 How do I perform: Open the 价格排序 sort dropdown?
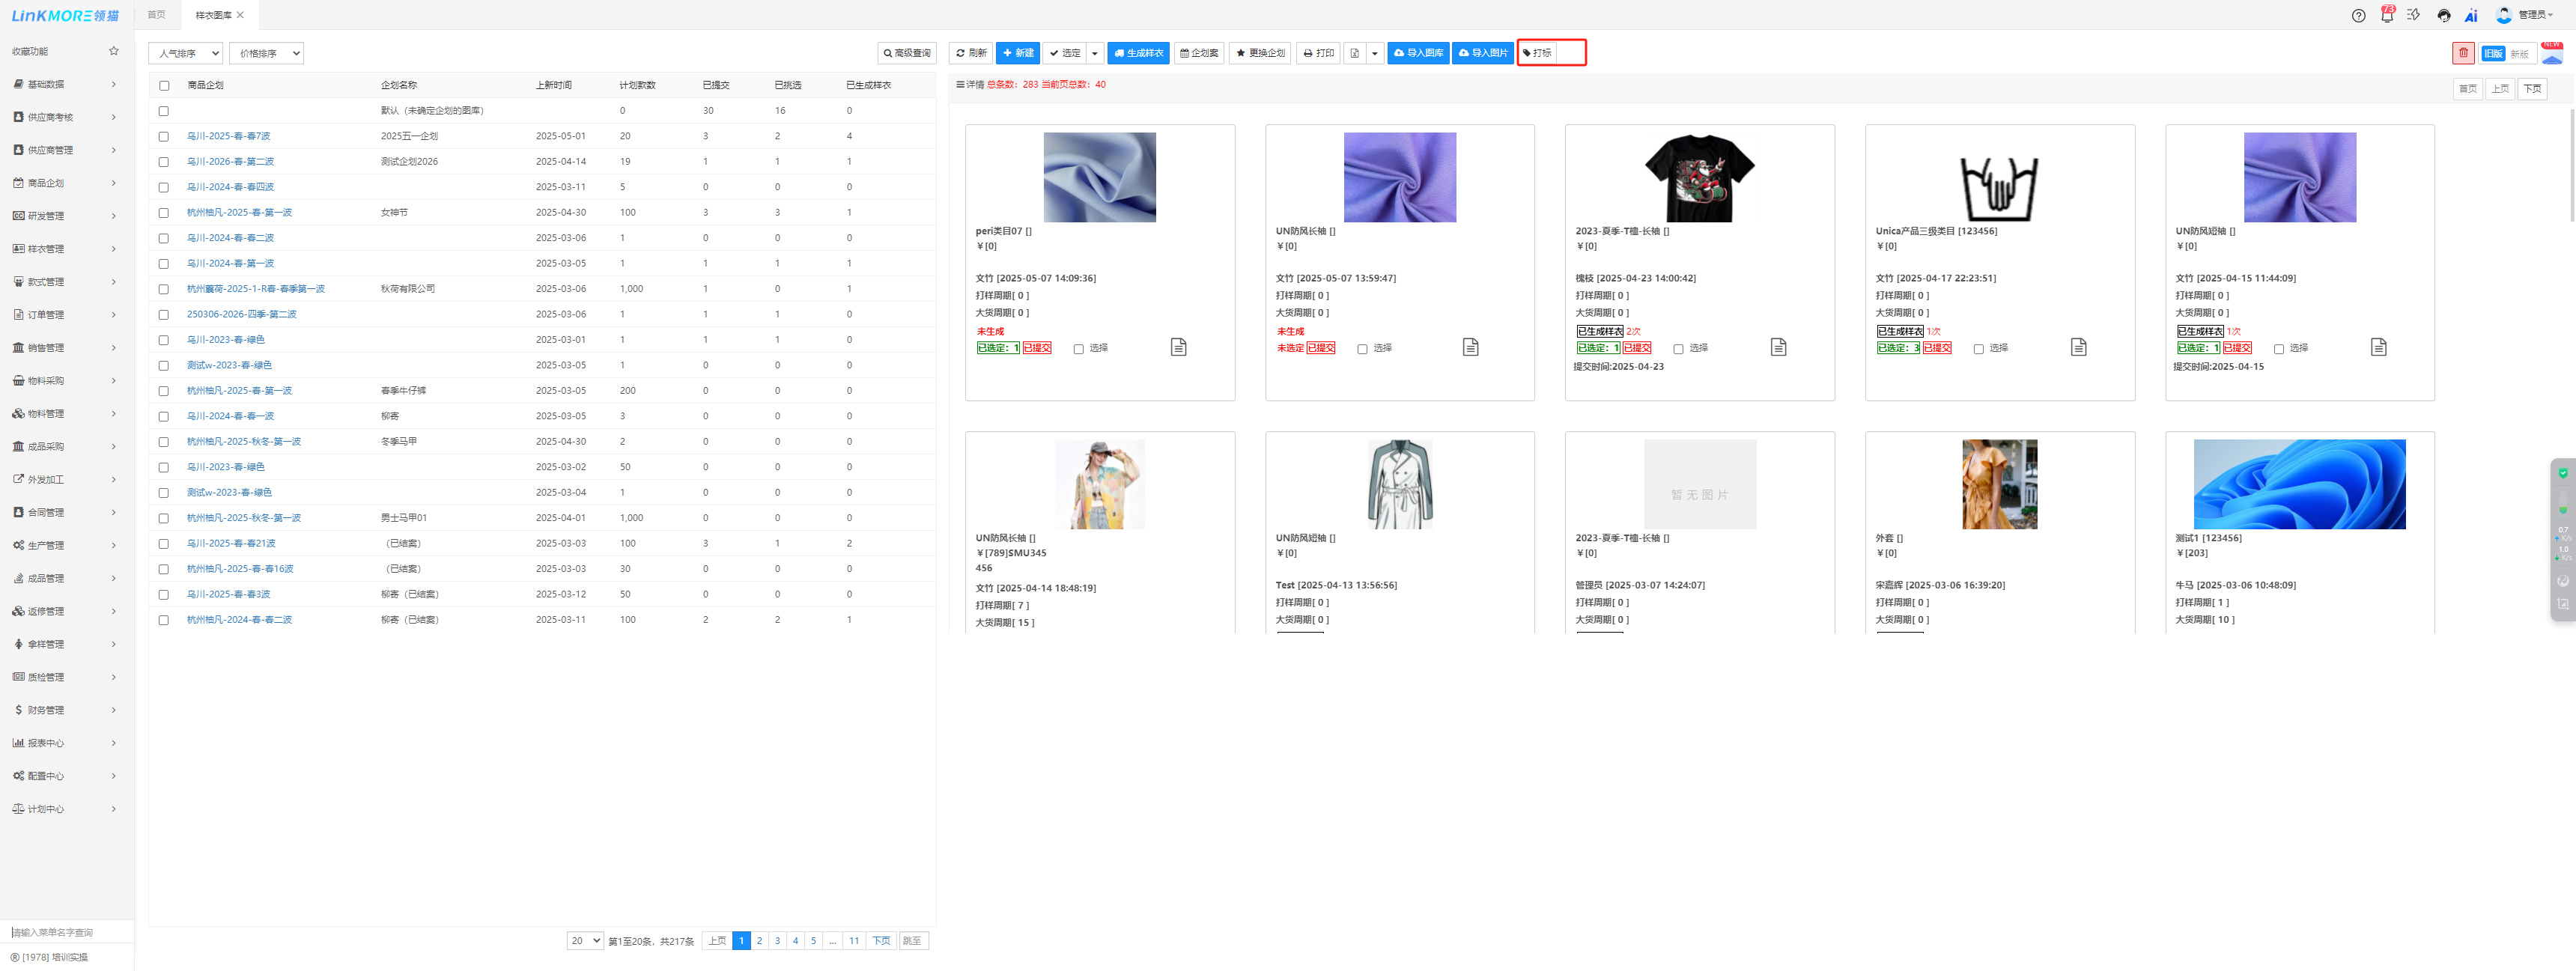click(x=266, y=53)
